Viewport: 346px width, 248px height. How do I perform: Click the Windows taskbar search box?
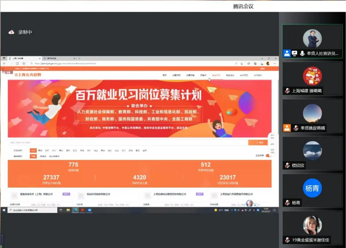click(33, 210)
